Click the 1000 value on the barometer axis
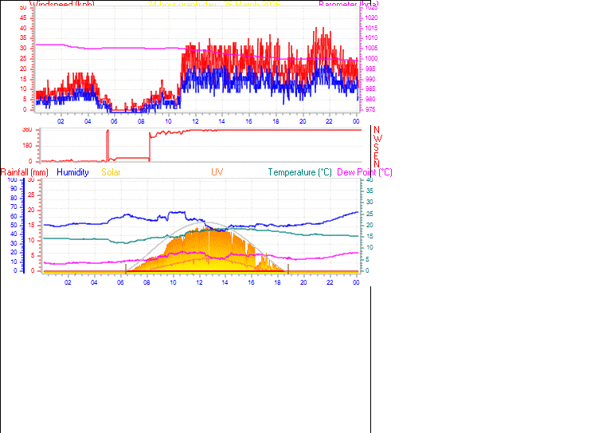 (372, 58)
